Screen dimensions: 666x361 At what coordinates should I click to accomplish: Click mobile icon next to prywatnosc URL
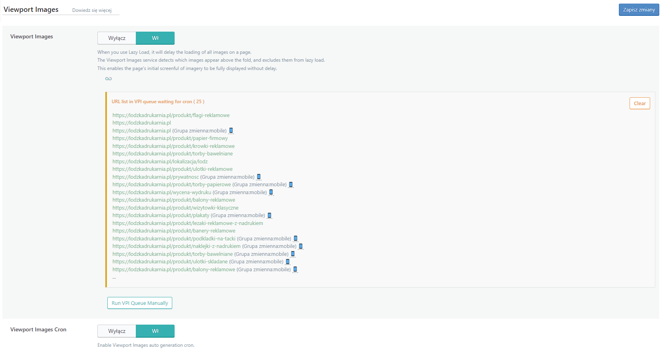(259, 177)
